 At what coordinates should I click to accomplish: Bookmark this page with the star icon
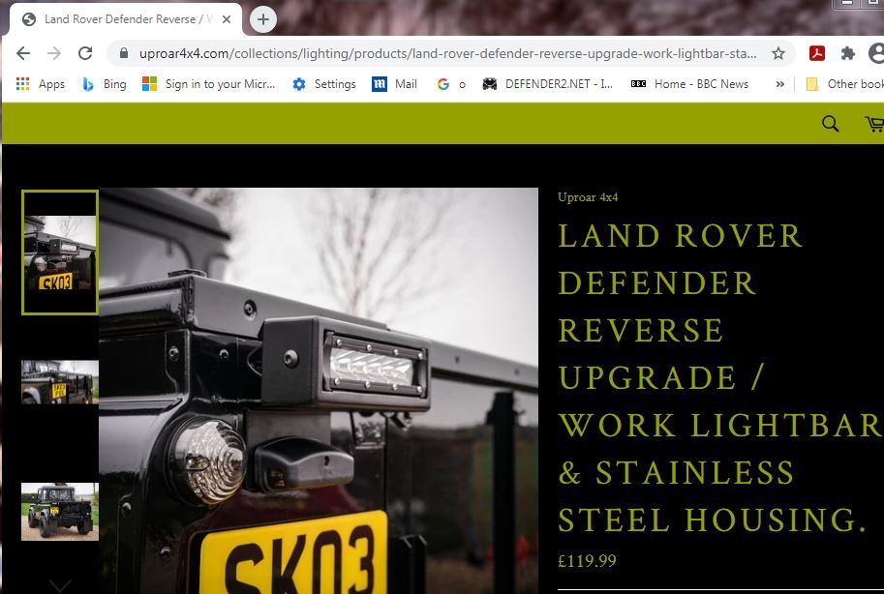point(778,53)
